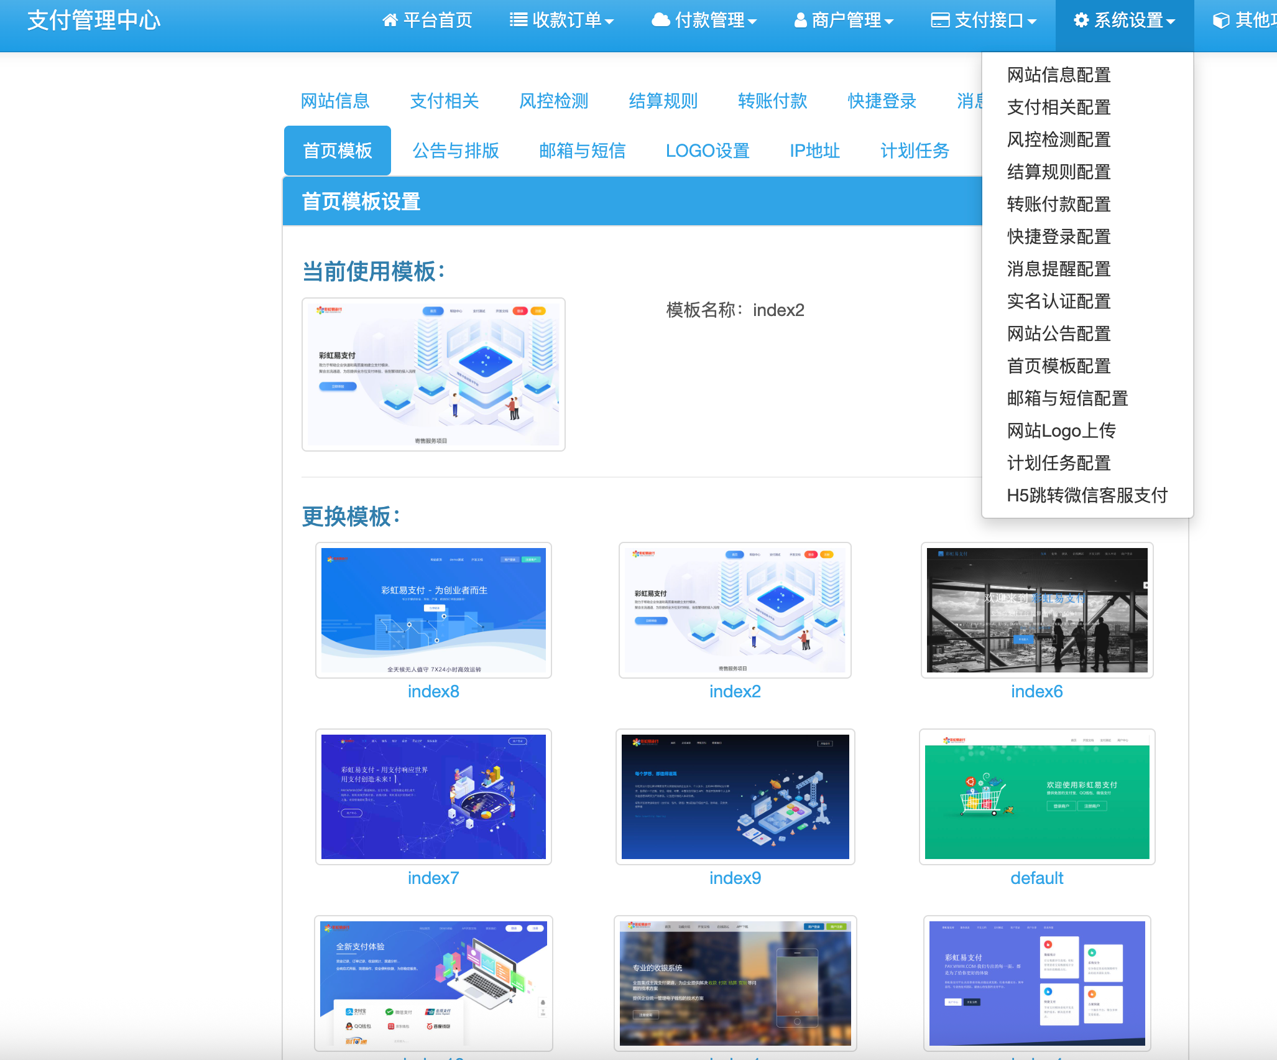1277x1060 pixels.
Task: Click the cube icon next to 其他
Action: coord(1222,20)
